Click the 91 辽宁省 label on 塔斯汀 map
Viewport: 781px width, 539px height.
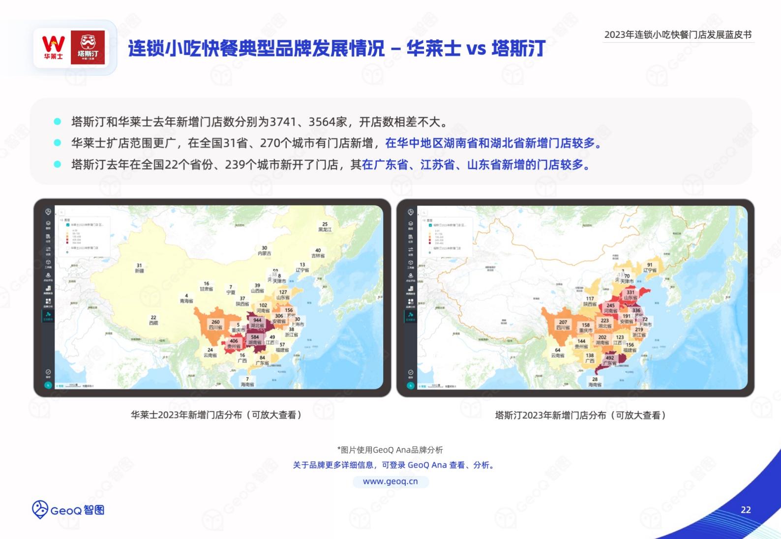coord(650,268)
